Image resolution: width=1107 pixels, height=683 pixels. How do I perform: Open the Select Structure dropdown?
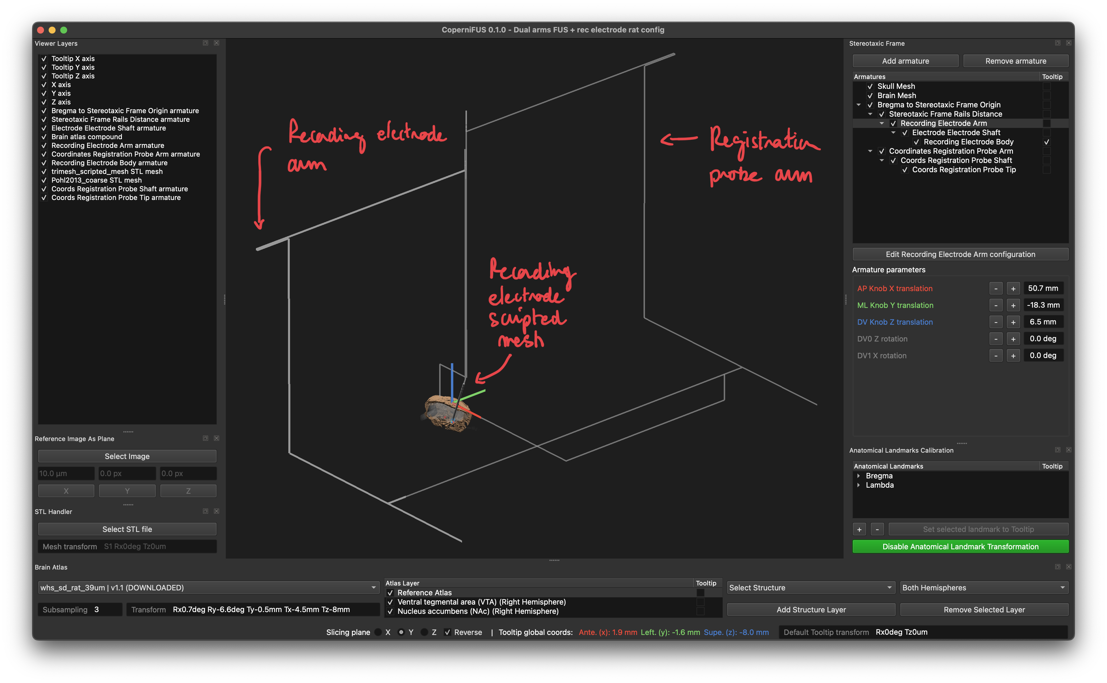pyautogui.click(x=811, y=588)
